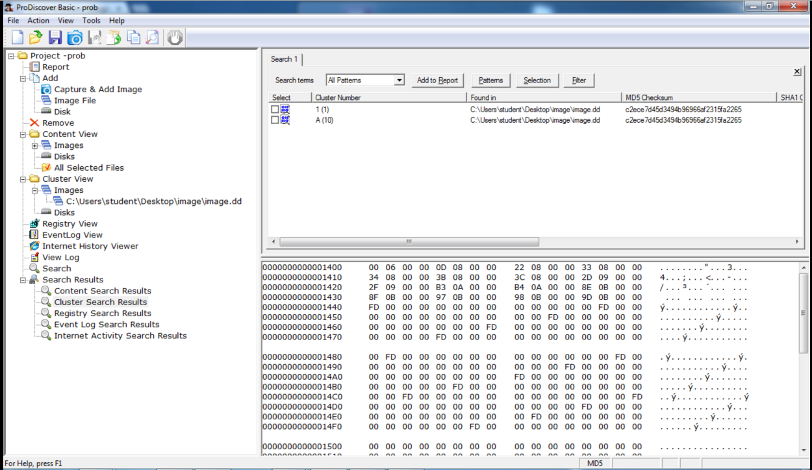Screen dimensions: 812x470
Task: Click the Capture Image camera toolbar icon
Action: [75, 38]
